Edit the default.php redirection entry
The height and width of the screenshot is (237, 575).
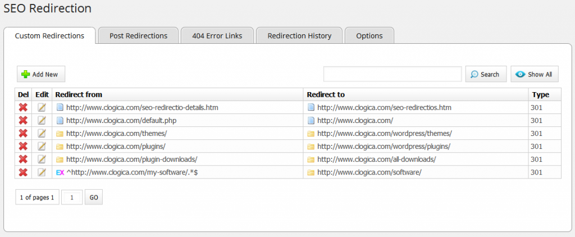tap(42, 120)
